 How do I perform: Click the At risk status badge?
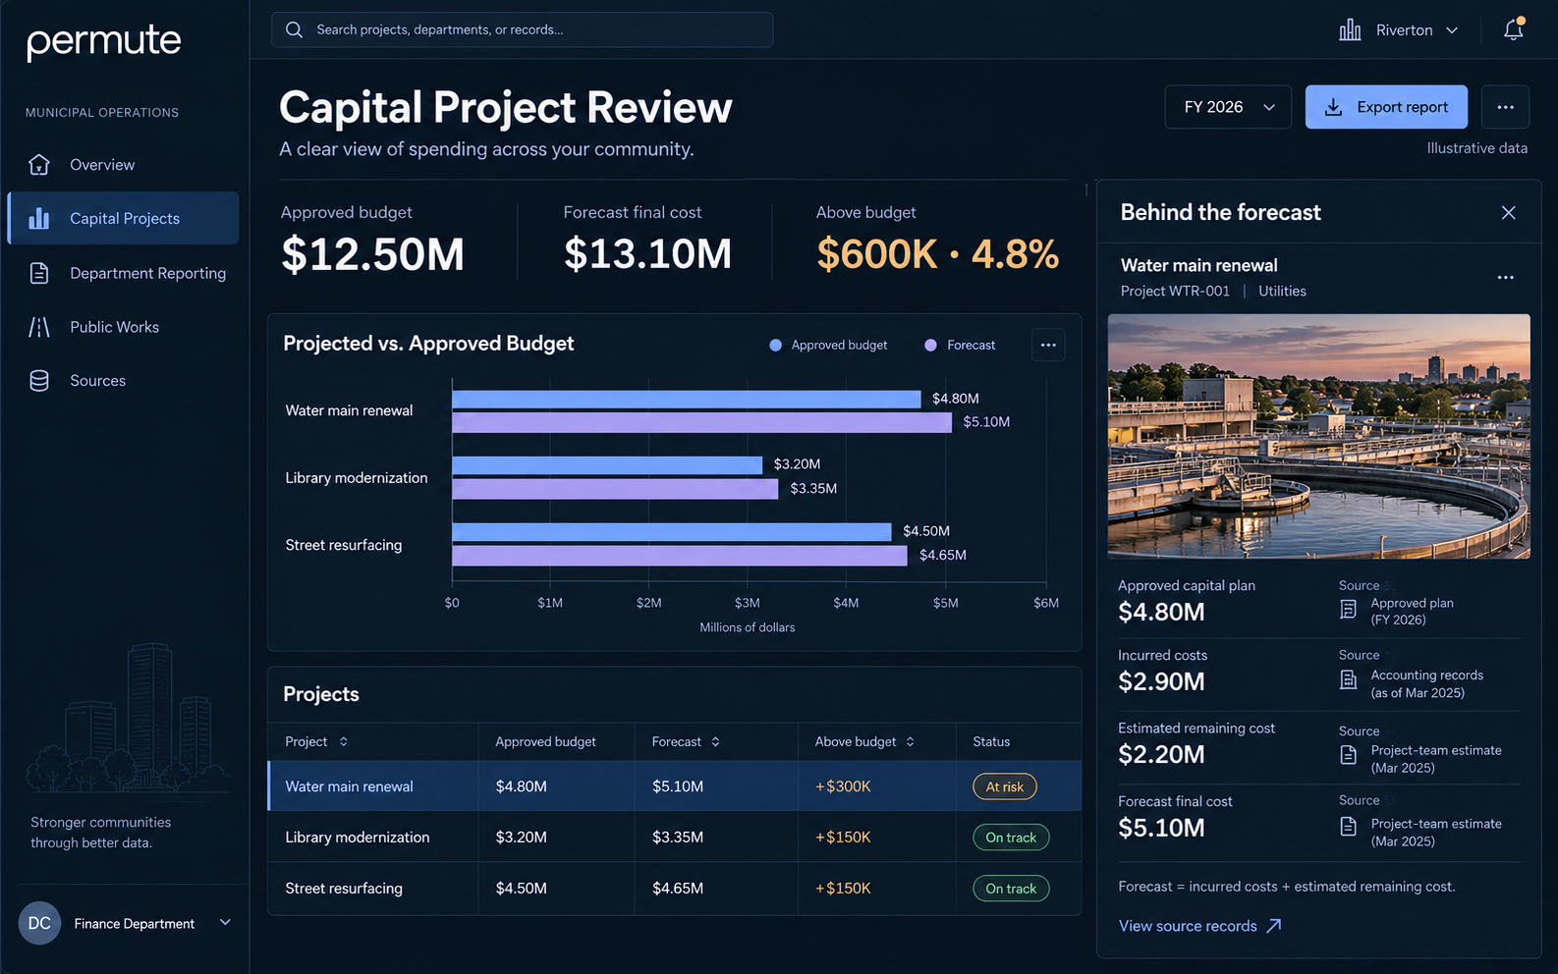pos(1004,786)
